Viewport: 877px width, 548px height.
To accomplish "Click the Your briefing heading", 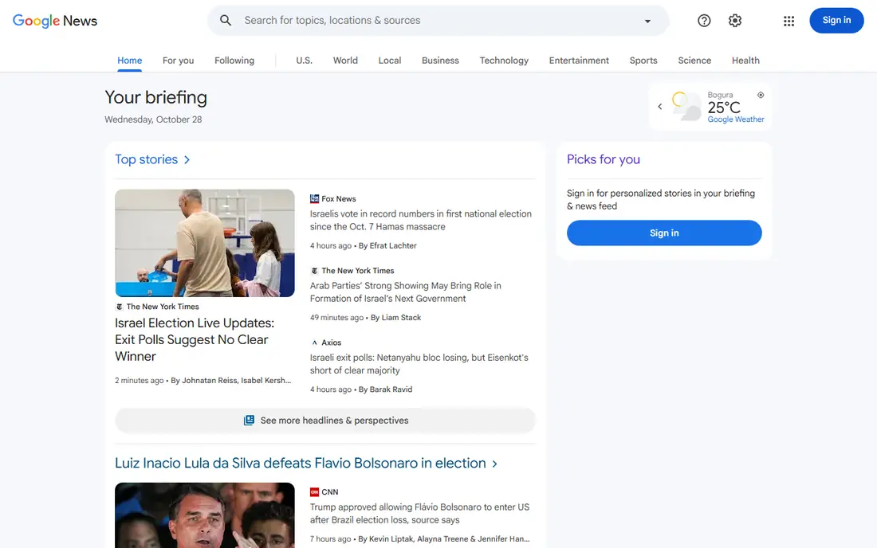I will click(156, 98).
